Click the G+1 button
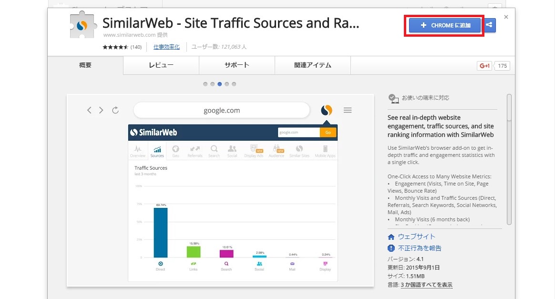This screenshot has height=299, width=555. coord(484,65)
